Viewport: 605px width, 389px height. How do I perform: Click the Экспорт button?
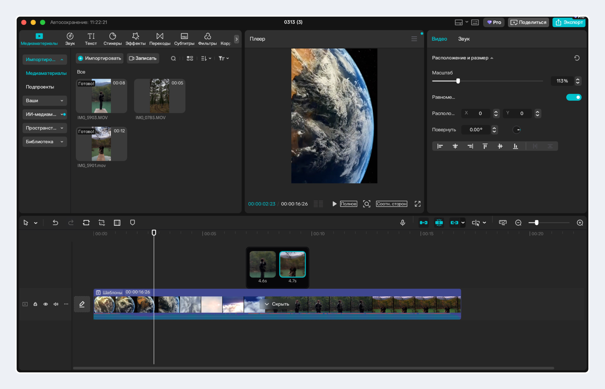coord(569,22)
